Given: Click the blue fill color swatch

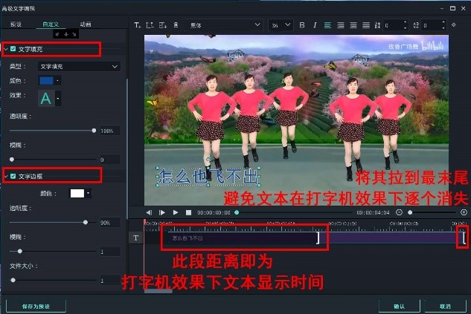Looking at the screenshot, I should coord(46,81).
